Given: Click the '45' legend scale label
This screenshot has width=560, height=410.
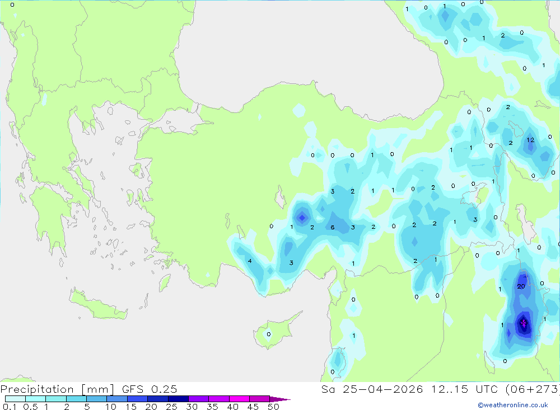Looking at the screenshot, I should [253, 407].
